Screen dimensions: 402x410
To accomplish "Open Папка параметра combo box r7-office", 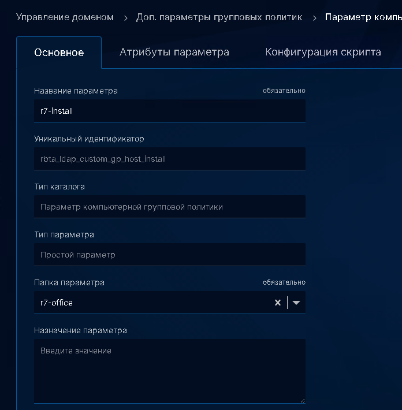I will (170, 303).
